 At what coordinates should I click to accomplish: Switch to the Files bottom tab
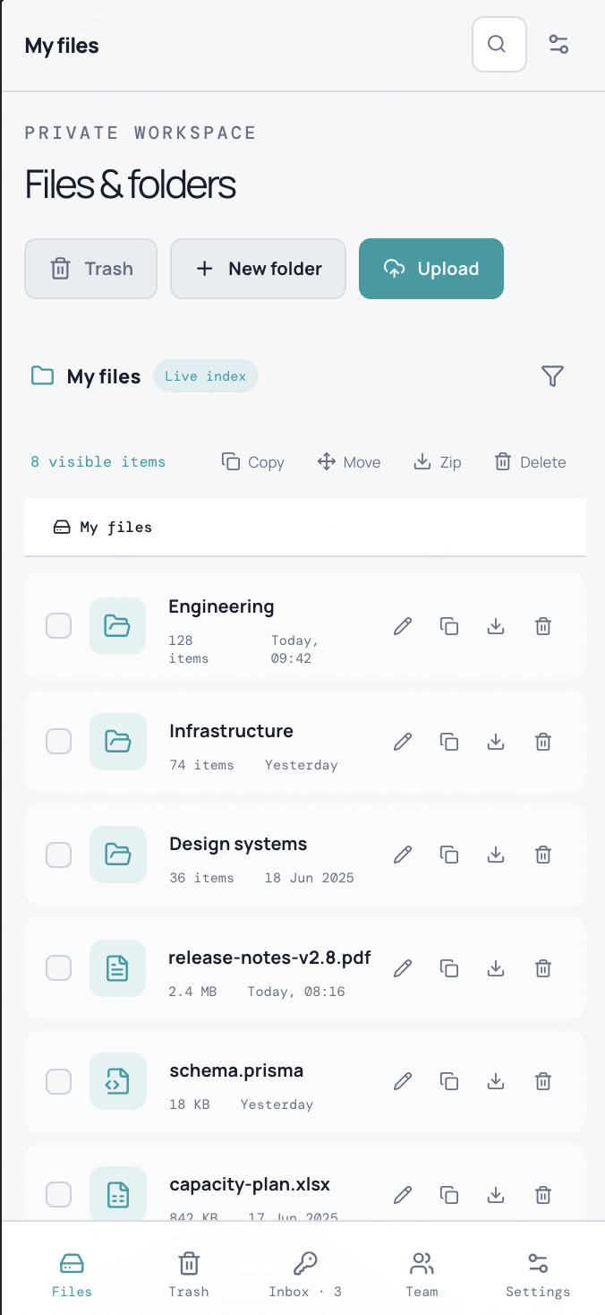(72, 1276)
